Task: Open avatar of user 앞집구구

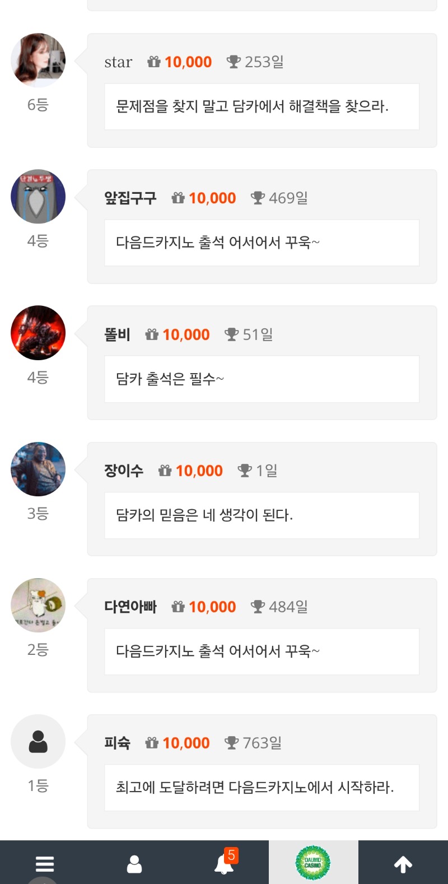Action: click(x=38, y=197)
